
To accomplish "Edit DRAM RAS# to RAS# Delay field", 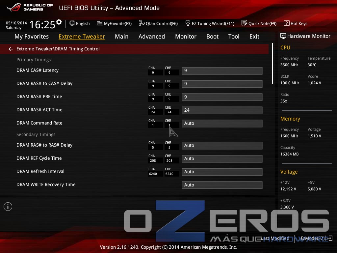I will coord(222,145).
